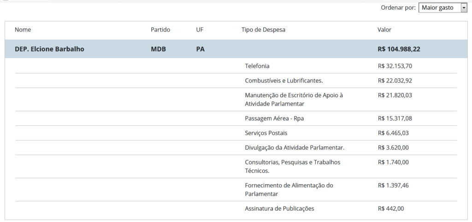Image resolution: width=472 pixels, height=222 pixels.
Task: Click the 'Nome' column header
Action: 23,30
